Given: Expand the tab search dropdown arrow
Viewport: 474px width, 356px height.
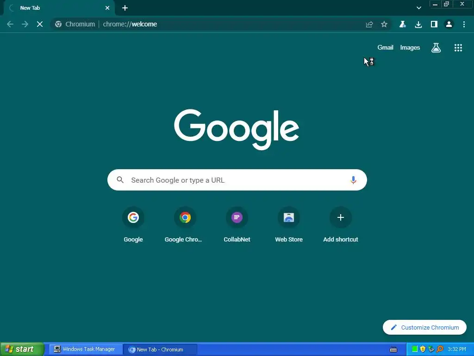Looking at the screenshot, I should click(418, 8).
